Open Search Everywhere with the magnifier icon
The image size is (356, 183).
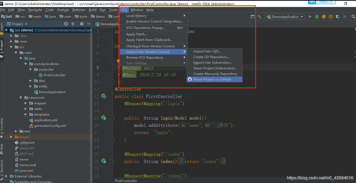[x=353, y=17]
